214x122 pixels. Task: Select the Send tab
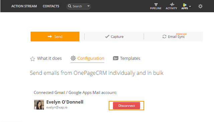point(55,36)
